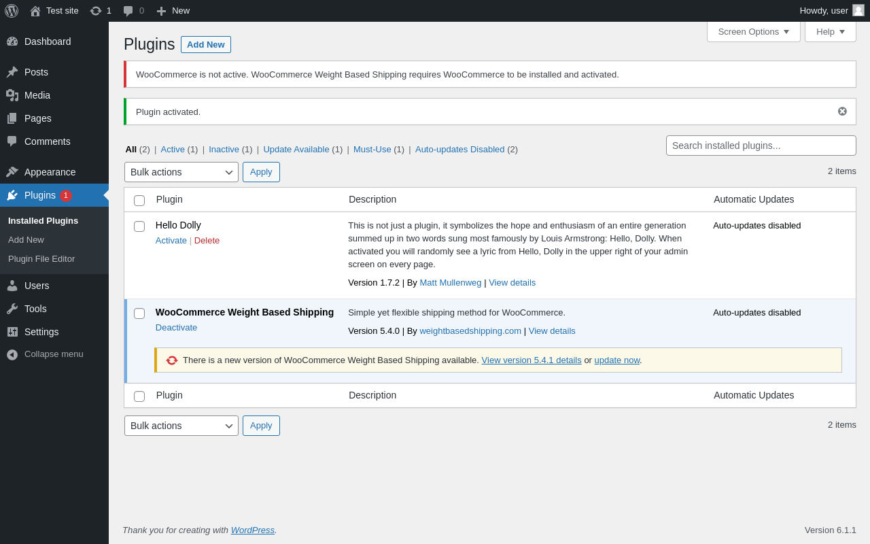The width and height of the screenshot is (870, 544).
Task: Check the Hello Dolly plugin checkbox
Action: pyautogui.click(x=139, y=226)
